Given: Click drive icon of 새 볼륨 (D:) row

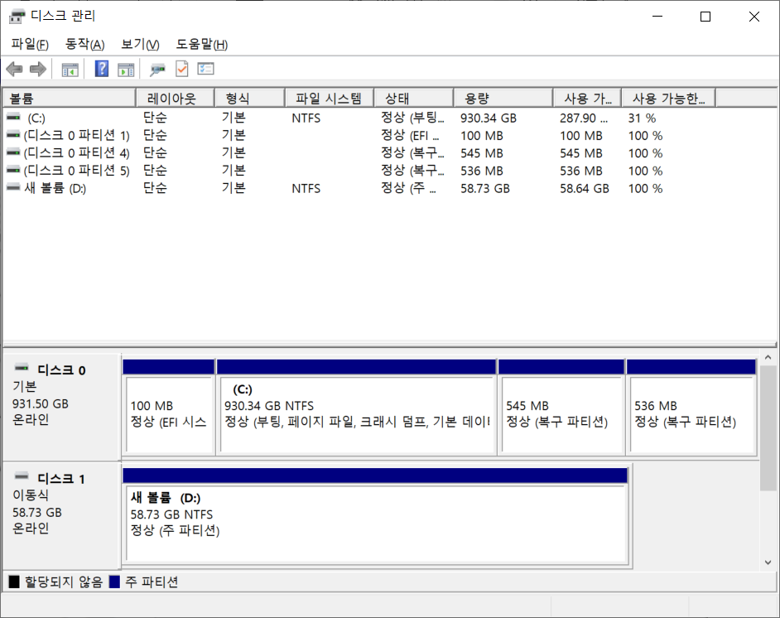Looking at the screenshot, I should [13, 187].
